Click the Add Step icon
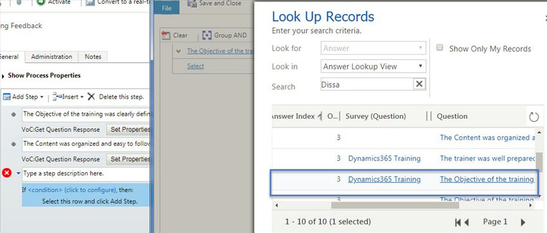The image size is (547, 233). tap(7, 97)
